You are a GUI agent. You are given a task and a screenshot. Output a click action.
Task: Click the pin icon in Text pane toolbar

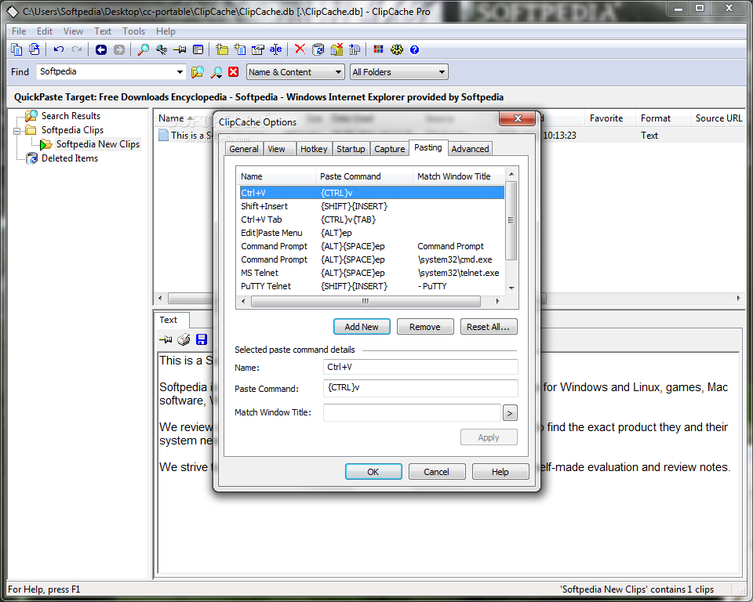click(166, 340)
